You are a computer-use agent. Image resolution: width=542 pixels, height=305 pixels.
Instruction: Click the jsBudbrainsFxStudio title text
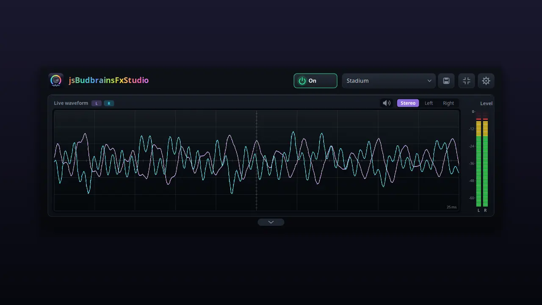(x=109, y=80)
